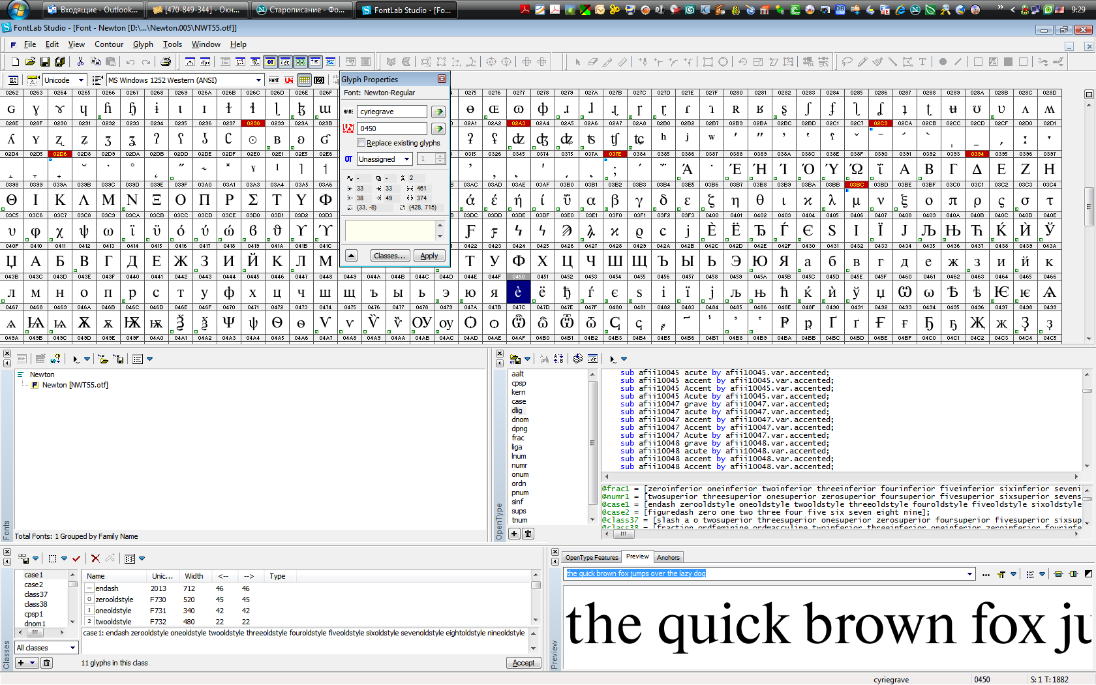Click the glyph name field with cyriegrave
Viewport: 1096px width, 685px height.
pos(392,112)
